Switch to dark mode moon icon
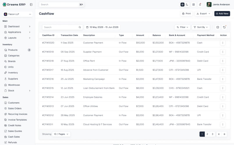This screenshot has height=145, width=234. [187, 5]
